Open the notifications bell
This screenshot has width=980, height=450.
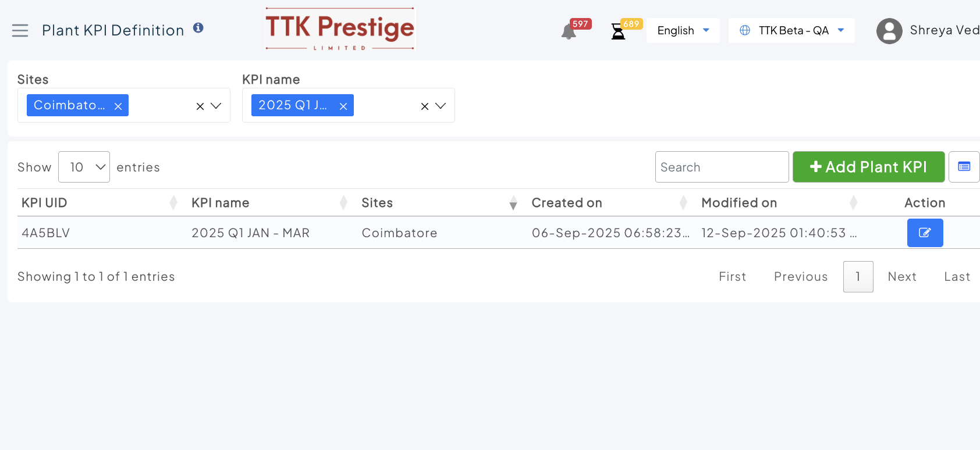pos(569,31)
